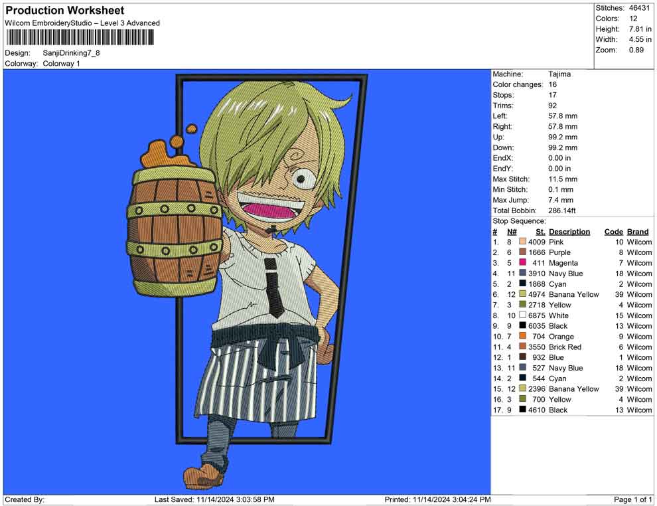Click the Blue swatch at stop 12
This screenshot has width=657, height=506.
click(522, 357)
